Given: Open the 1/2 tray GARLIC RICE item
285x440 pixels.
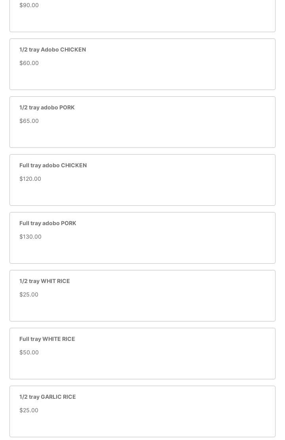Looking at the screenshot, I should click(x=47, y=397).
